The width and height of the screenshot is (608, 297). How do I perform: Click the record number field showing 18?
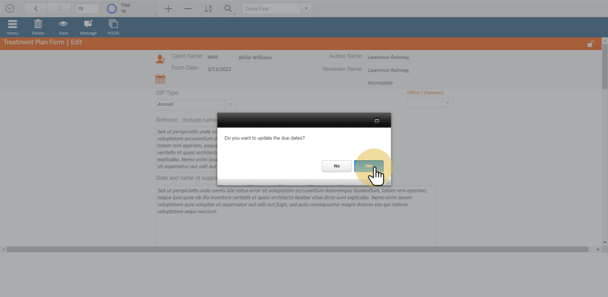[87, 9]
